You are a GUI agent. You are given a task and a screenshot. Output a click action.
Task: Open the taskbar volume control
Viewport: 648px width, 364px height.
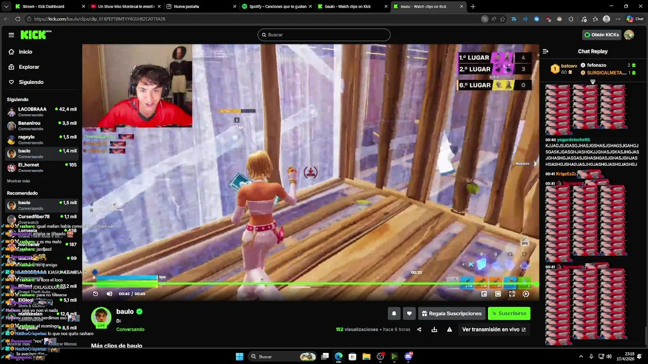(x=609, y=356)
